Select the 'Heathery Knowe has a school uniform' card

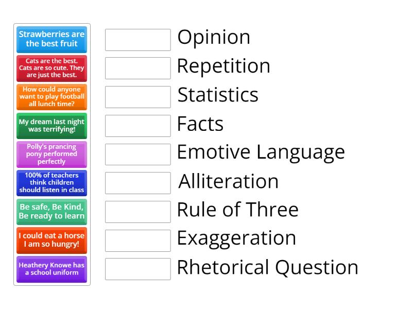click(51, 269)
